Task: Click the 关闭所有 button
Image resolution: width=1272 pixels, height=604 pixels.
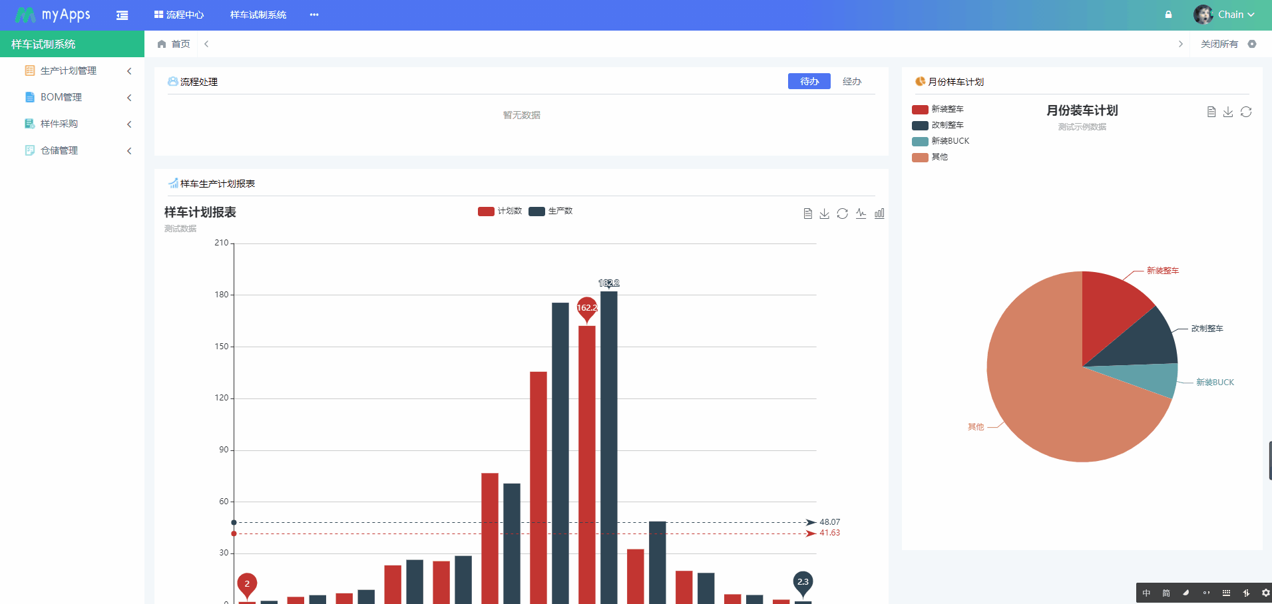Action: click(1219, 44)
